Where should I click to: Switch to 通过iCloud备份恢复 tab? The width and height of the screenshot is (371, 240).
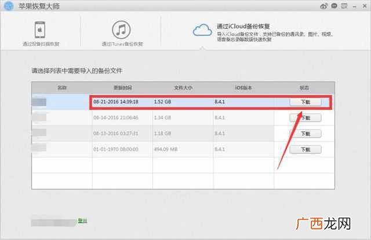[243, 26]
